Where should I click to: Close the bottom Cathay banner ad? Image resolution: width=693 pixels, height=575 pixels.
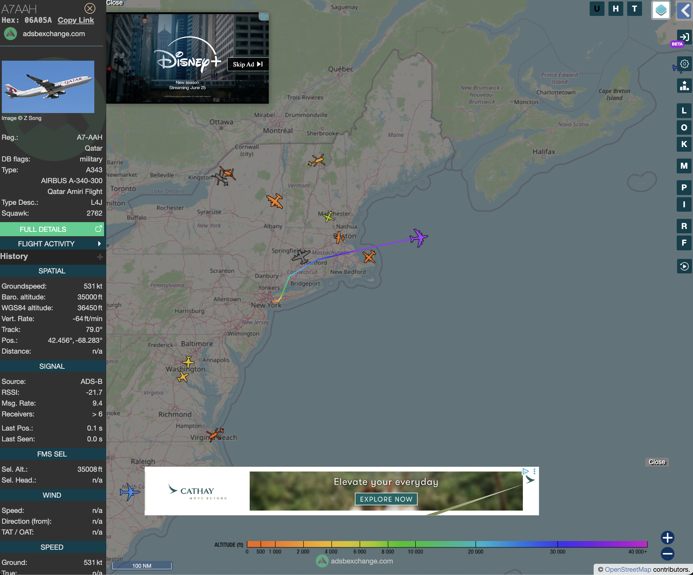click(657, 462)
